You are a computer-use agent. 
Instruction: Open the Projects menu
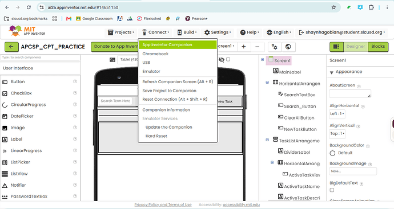click(x=121, y=32)
